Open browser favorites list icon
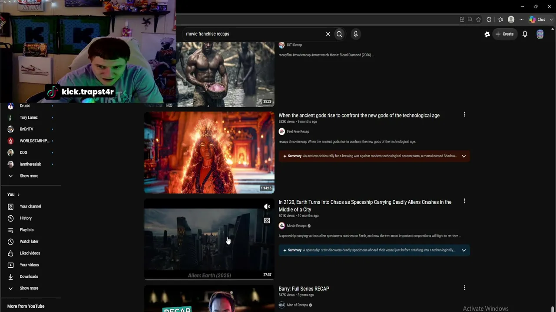The height and width of the screenshot is (312, 556). (500, 19)
